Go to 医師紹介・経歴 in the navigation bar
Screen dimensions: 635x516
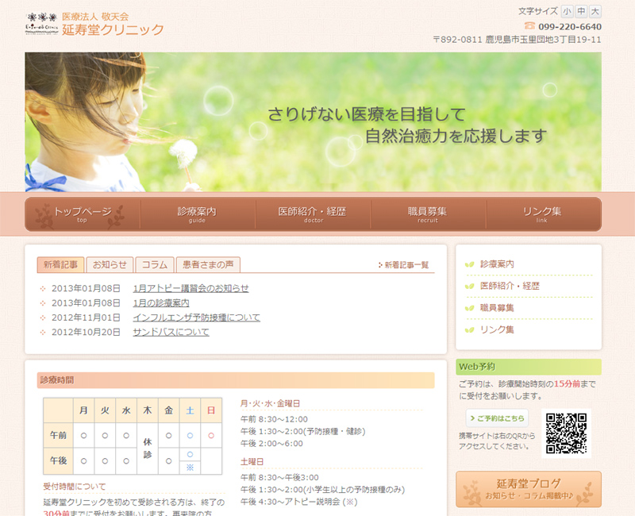[x=313, y=214]
